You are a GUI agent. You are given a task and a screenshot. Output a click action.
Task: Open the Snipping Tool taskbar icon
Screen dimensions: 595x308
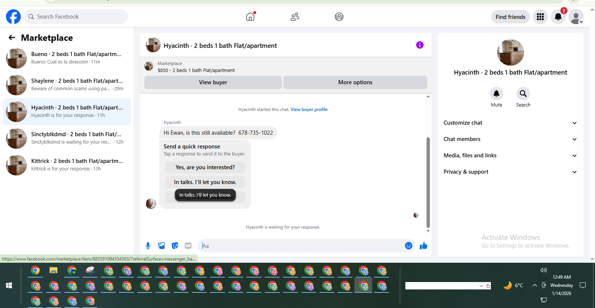[90, 271]
